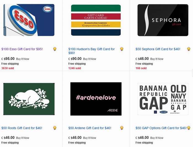This screenshot has width=193, height=147.
Task: Open "$50 Roots Gift Card for $46!" link
Action: pos(22,128)
